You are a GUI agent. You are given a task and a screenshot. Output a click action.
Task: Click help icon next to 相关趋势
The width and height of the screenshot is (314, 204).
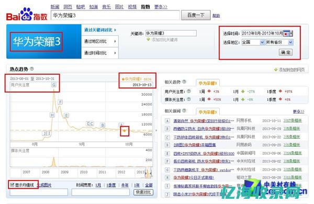click(184, 82)
